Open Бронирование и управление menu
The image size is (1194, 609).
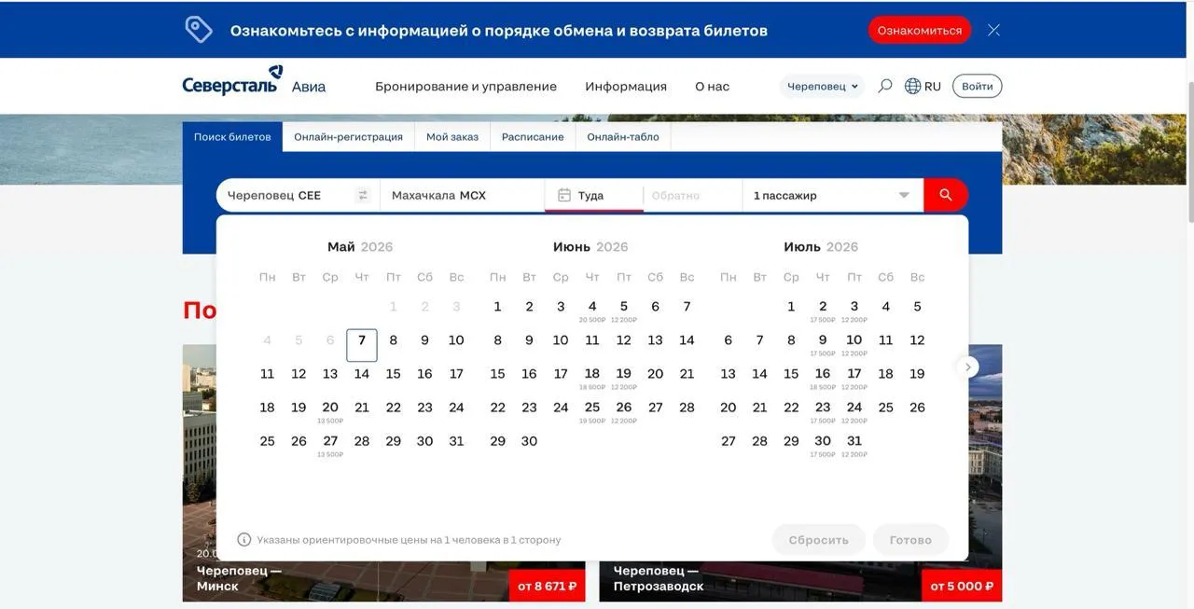click(x=465, y=86)
